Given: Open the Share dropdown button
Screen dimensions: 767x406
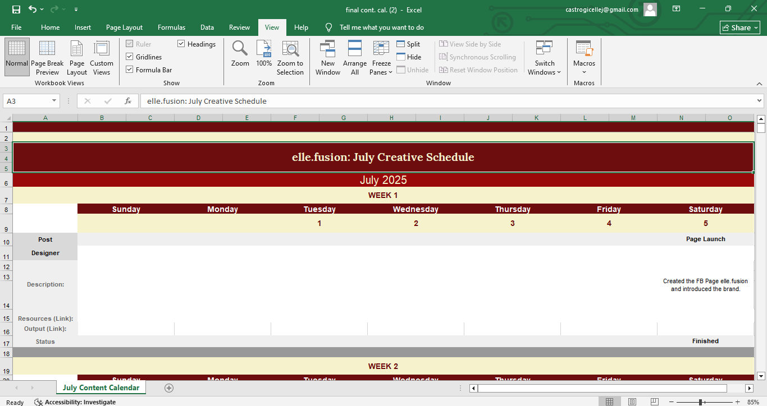Looking at the screenshot, I should coord(740,27).
